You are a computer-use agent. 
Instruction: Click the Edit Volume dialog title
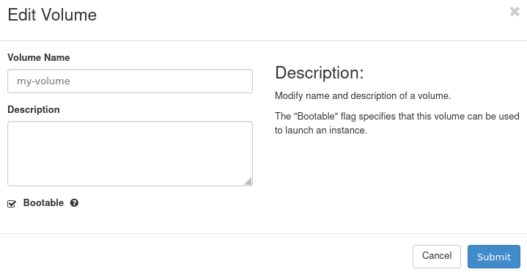[x=52, y=15]
